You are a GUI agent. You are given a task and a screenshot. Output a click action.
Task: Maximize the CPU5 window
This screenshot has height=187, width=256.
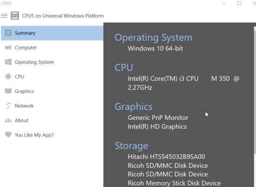239,3
